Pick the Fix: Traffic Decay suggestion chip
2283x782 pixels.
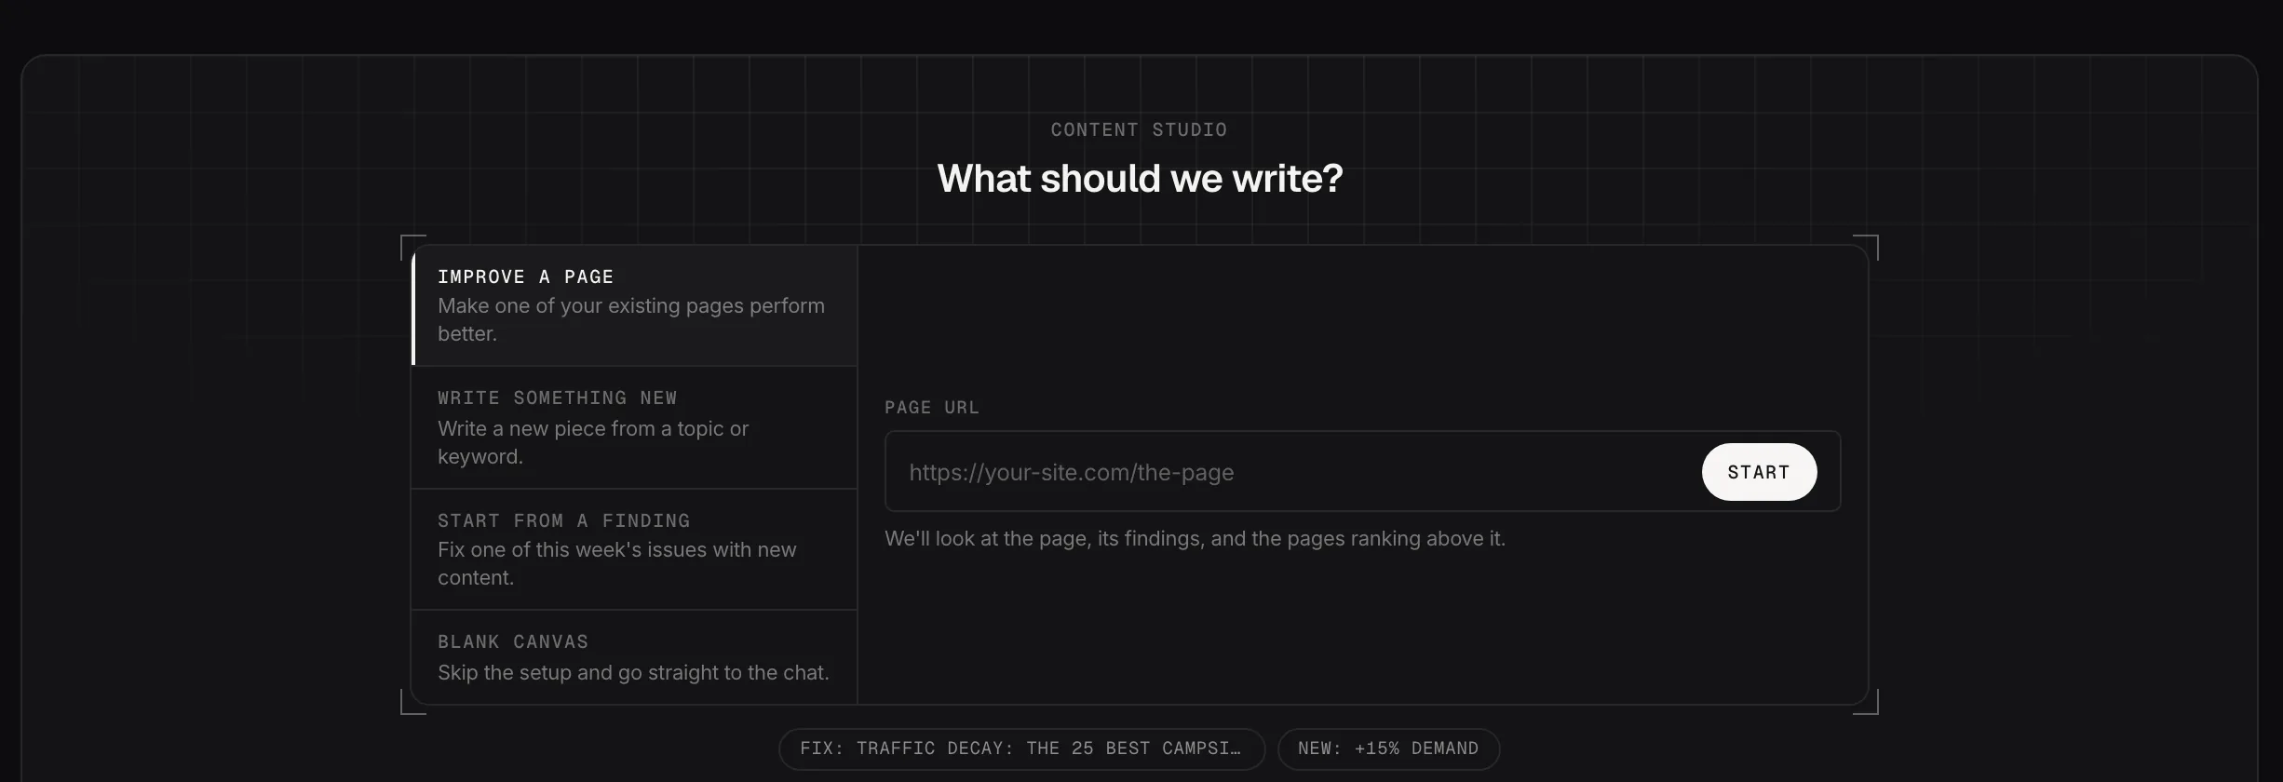[1021, 748]
